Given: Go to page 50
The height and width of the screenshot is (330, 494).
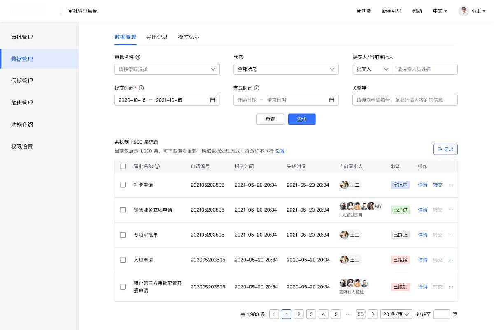Looking at the screenshot, I should (361, 314).
